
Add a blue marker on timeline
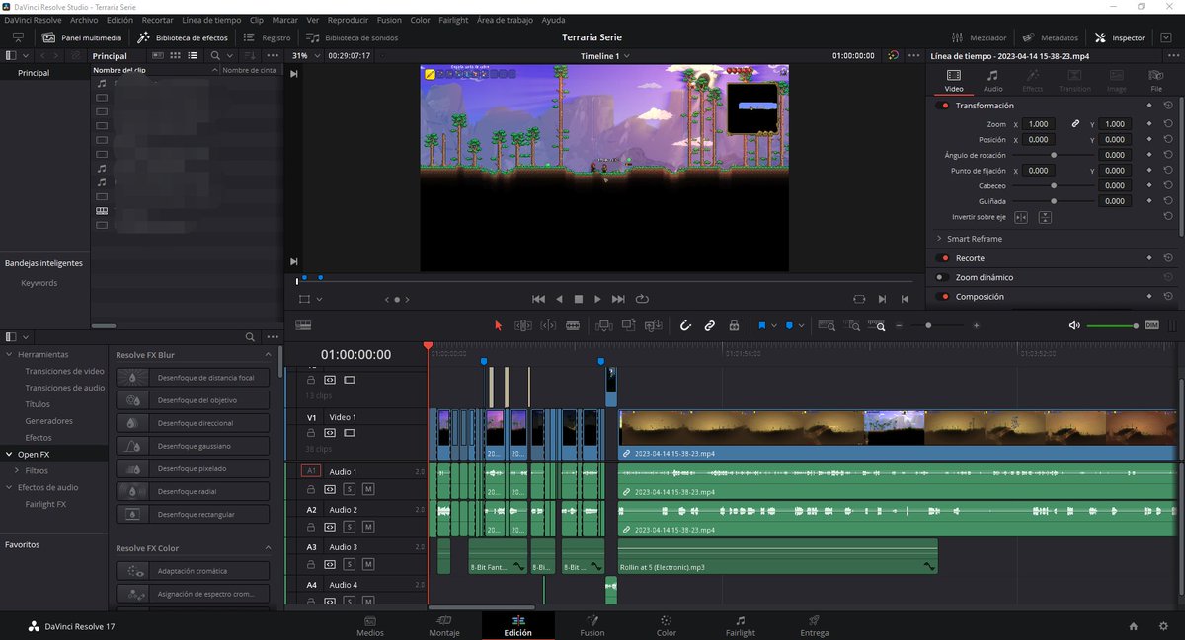click(789, 325)
